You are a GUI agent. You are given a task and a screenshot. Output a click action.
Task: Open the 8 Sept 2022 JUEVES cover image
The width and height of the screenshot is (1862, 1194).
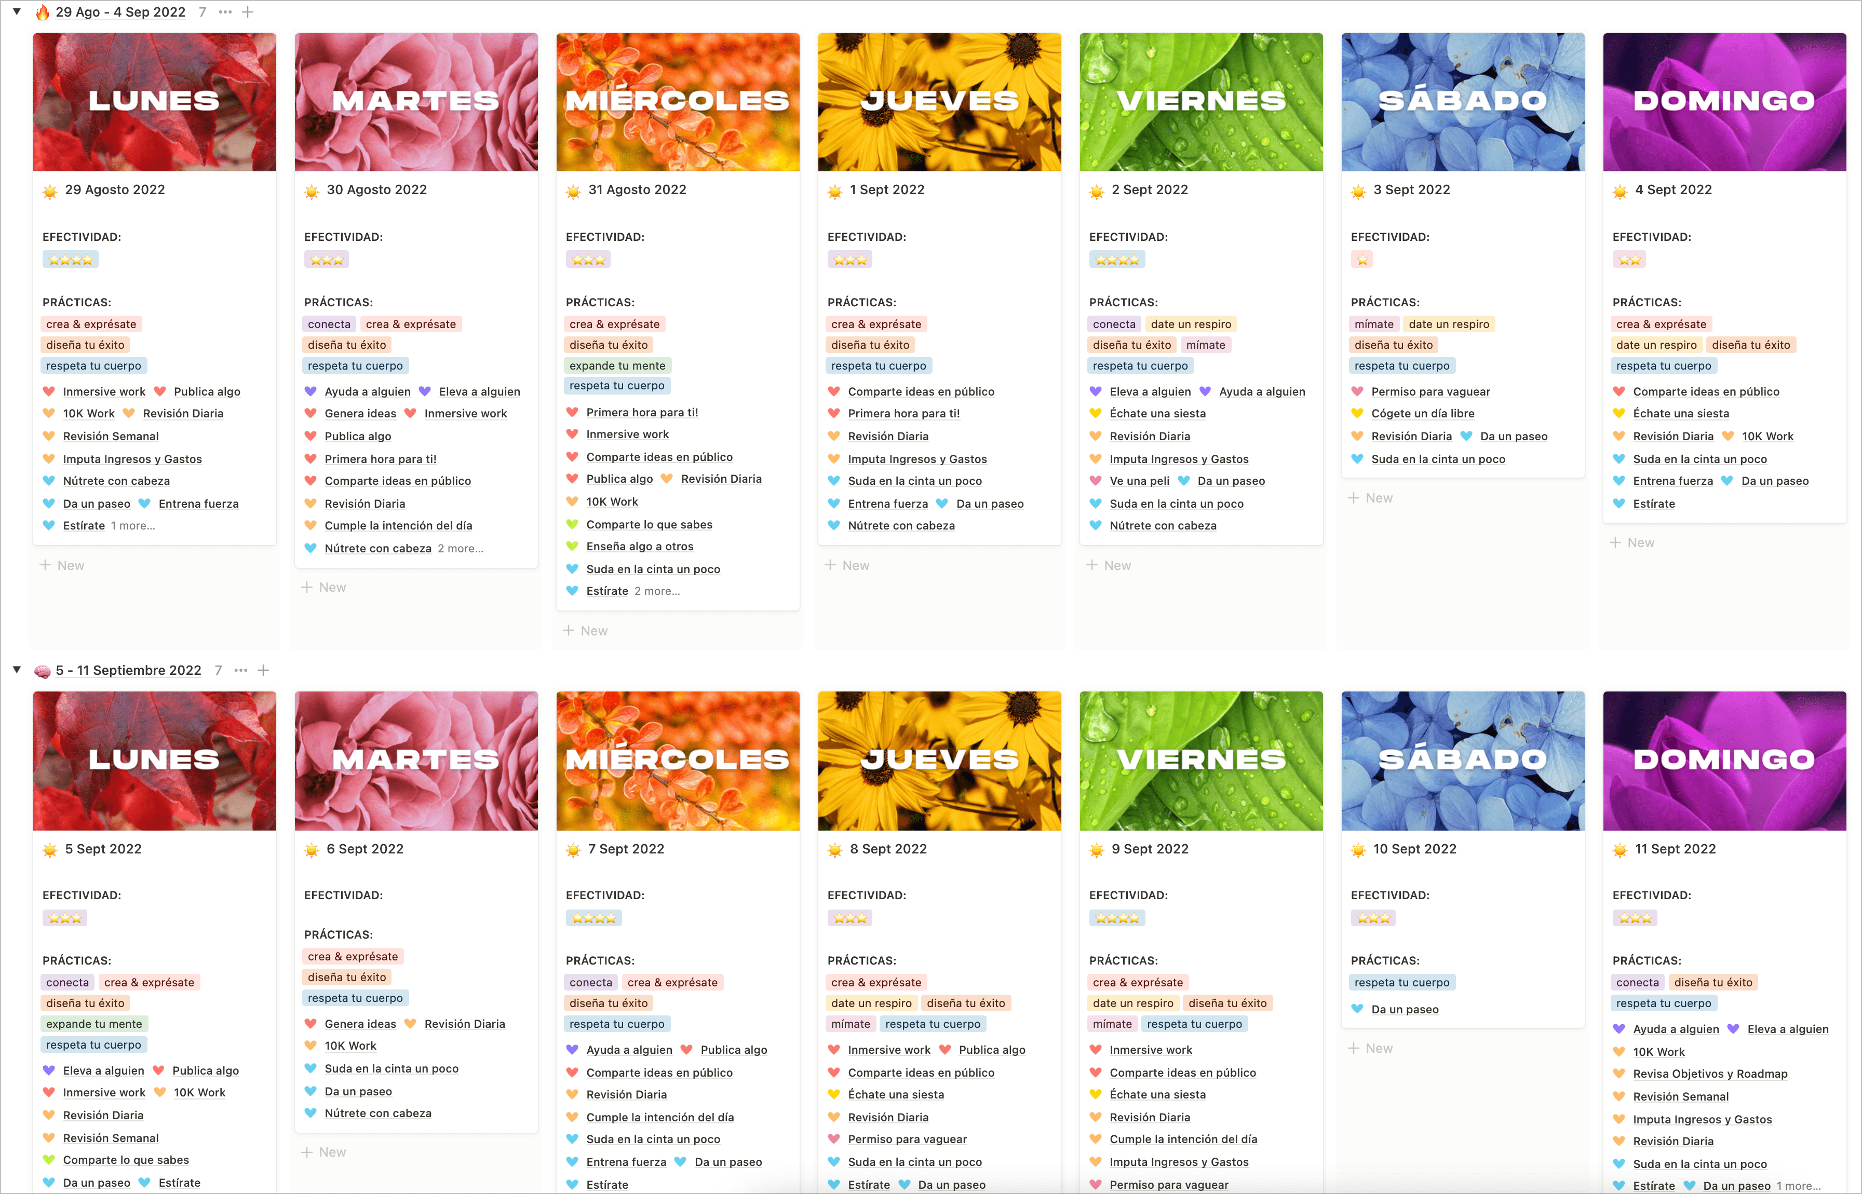tap(939, 761)
